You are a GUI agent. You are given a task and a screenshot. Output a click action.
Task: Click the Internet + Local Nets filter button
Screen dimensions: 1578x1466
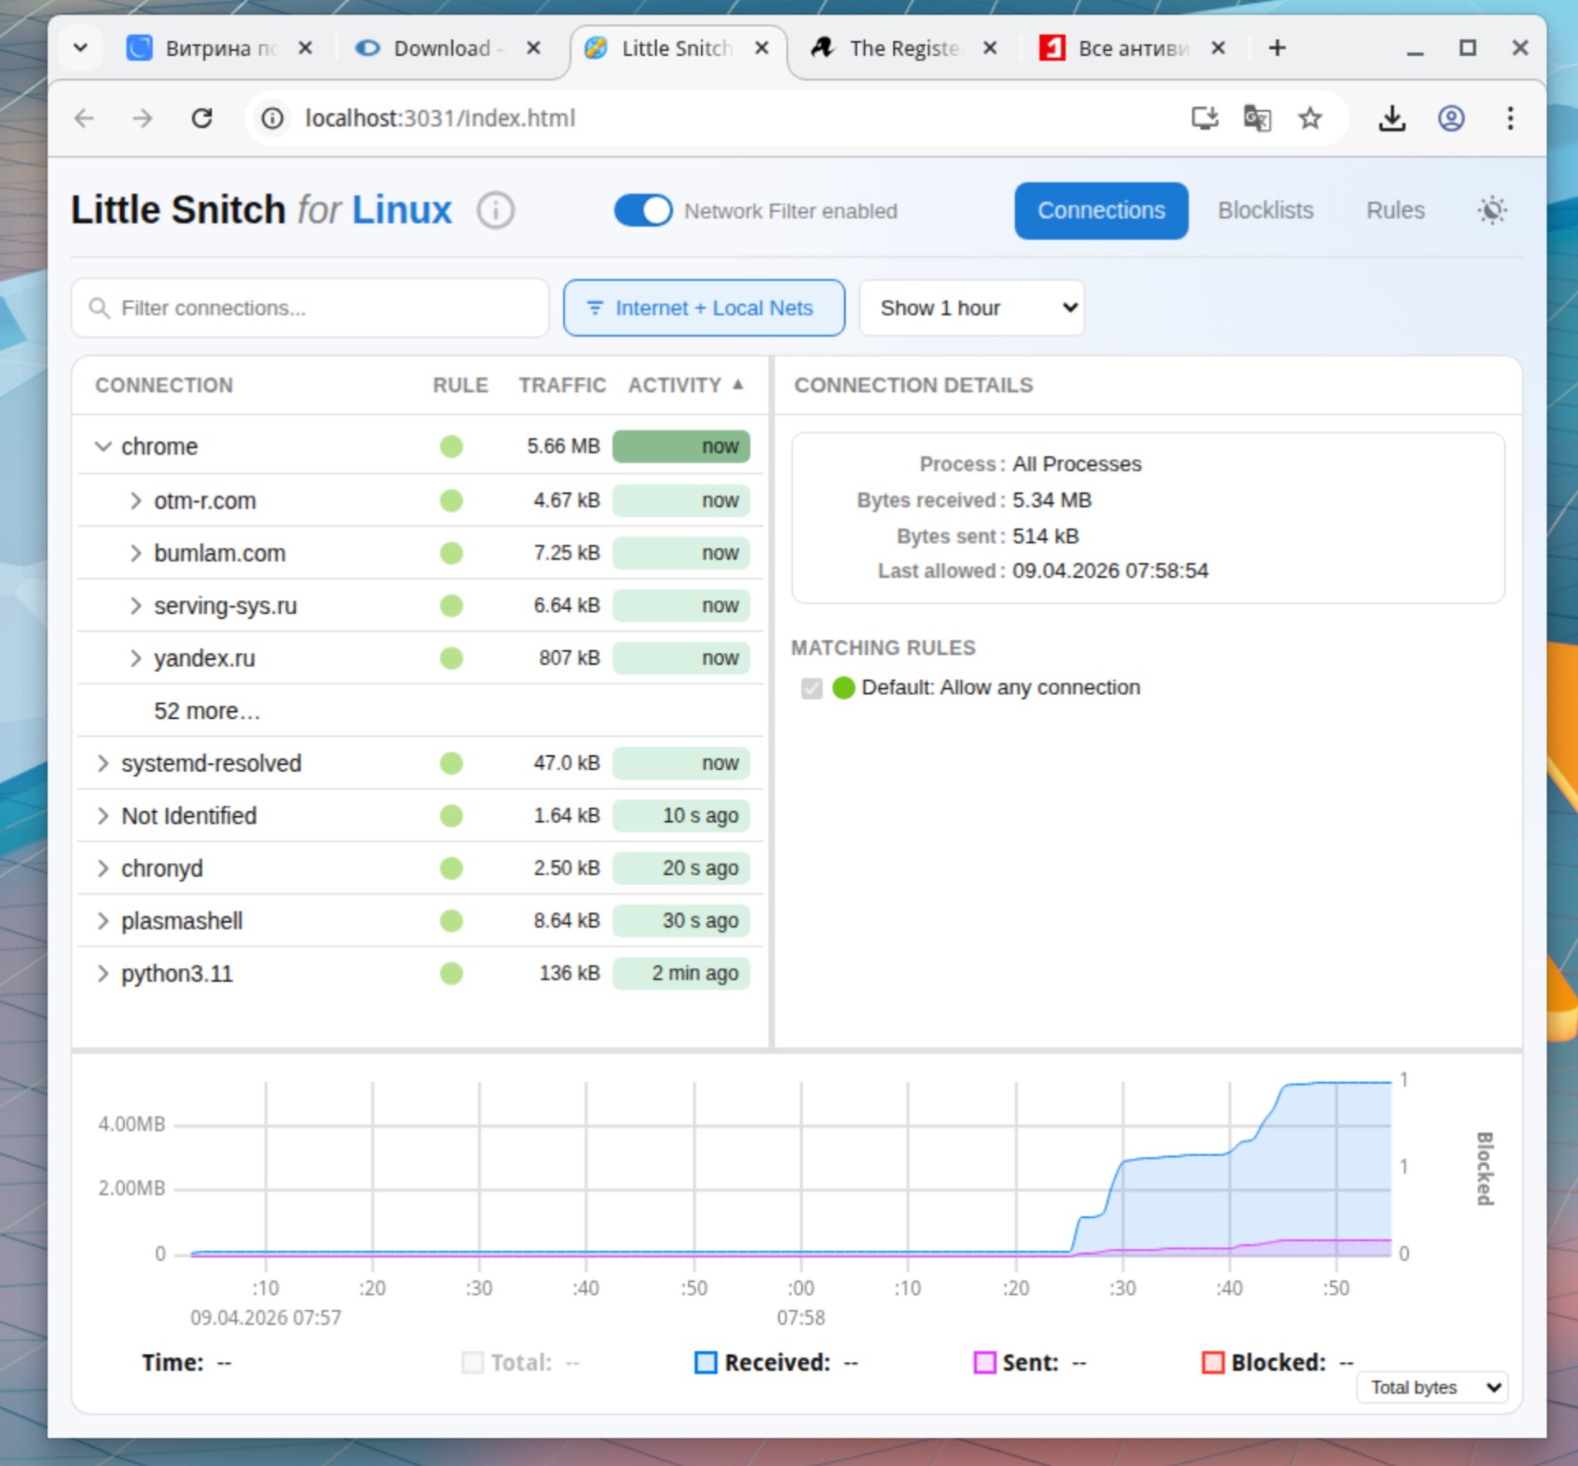(x=704, y=308)
